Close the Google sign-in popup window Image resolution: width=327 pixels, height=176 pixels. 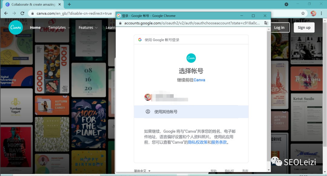pos(265,16)
